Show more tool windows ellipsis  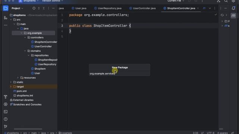(x=6, y=25)
